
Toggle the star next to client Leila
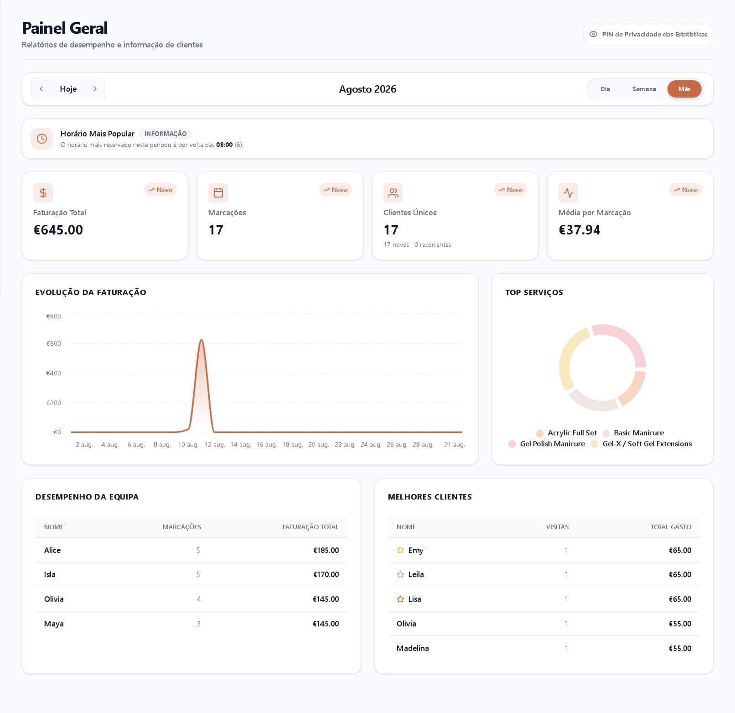pyautogui.click(x=400, y=575)
